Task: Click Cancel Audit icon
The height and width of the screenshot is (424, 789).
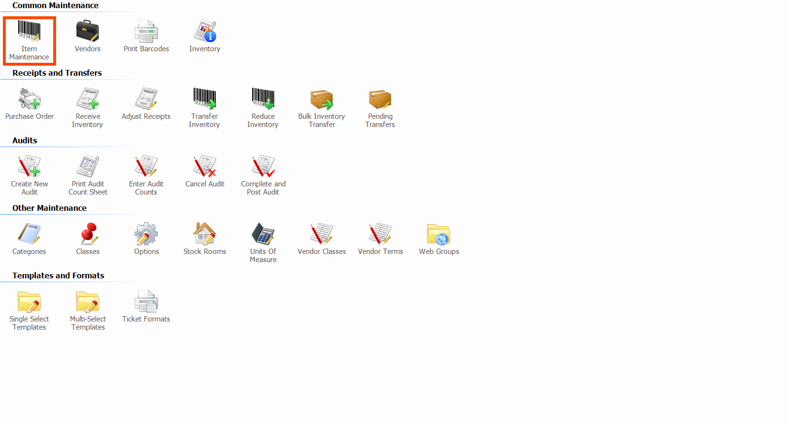Action: [205, 167]
